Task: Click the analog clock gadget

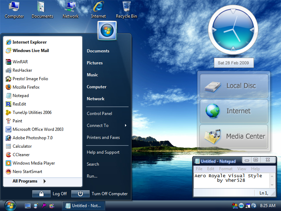Action: click(x=233, y=30)
